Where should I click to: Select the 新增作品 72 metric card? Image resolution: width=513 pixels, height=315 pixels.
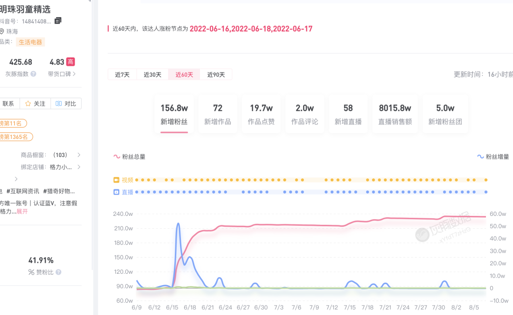[218, 114]
